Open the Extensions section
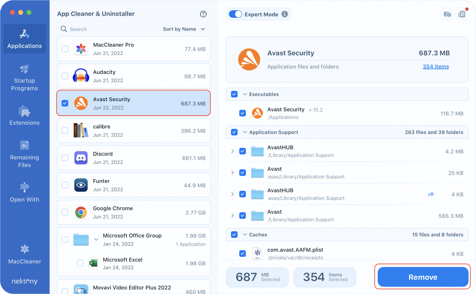The height and width of the screenshot is (294, 476). [x=25, y=116]
